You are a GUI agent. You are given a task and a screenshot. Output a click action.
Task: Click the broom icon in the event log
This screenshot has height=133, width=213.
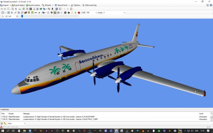(5, 123)
